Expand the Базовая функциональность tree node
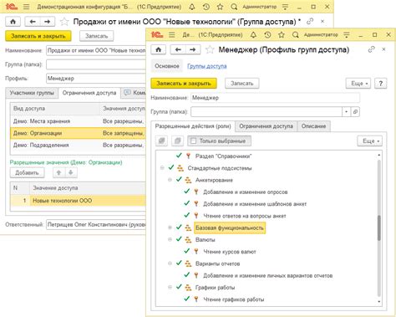The image size is (396, 317). coord(170,228)
